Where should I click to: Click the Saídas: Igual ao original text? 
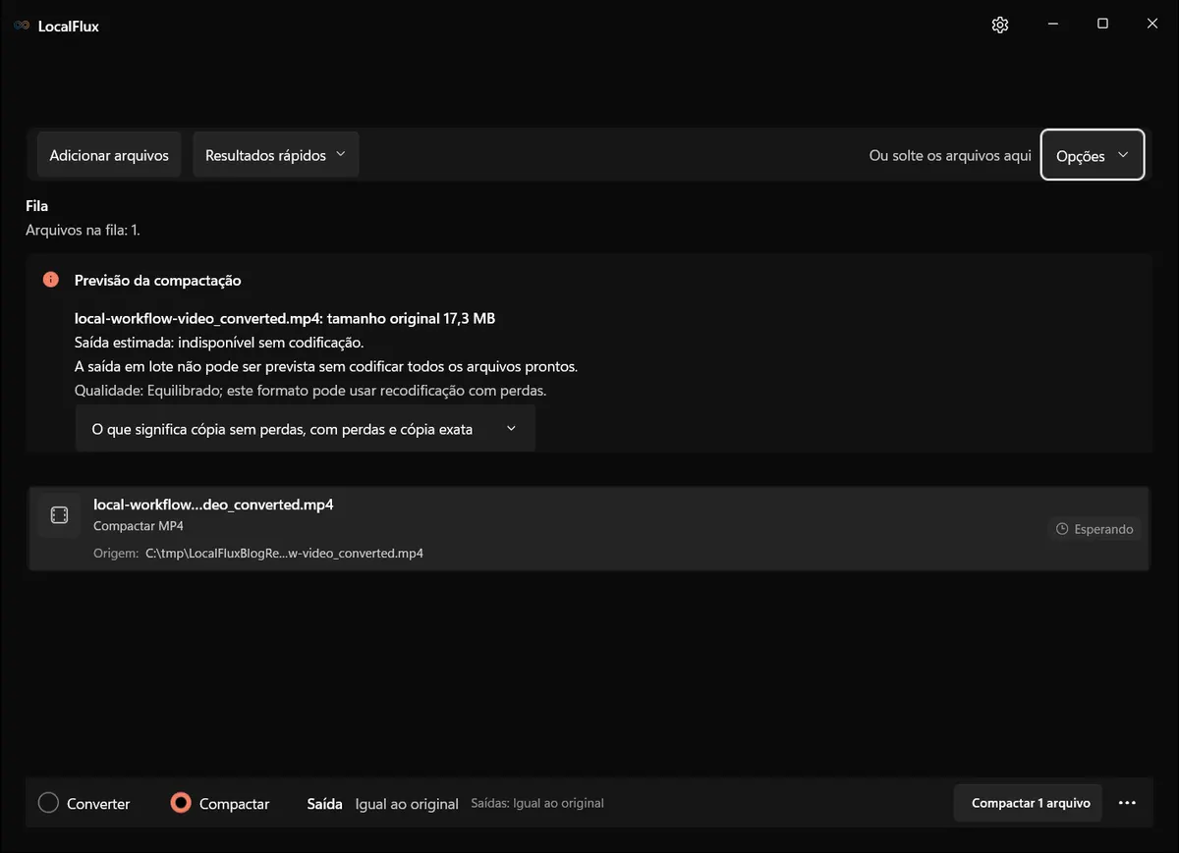pos(537,803)
